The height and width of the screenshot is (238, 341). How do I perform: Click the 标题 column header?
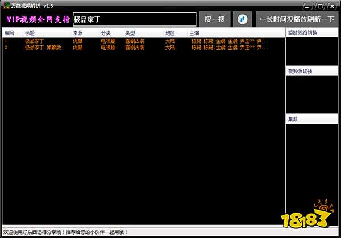[30, 33]
